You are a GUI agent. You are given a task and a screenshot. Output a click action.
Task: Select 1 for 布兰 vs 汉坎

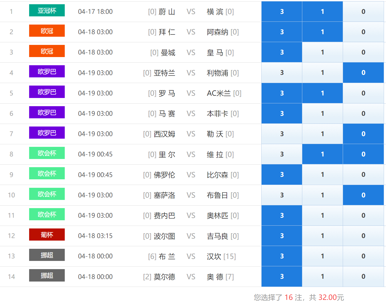322,256
